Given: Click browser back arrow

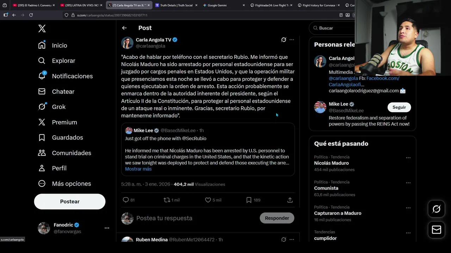Looking at the screenshot, I should click(14, 15).
